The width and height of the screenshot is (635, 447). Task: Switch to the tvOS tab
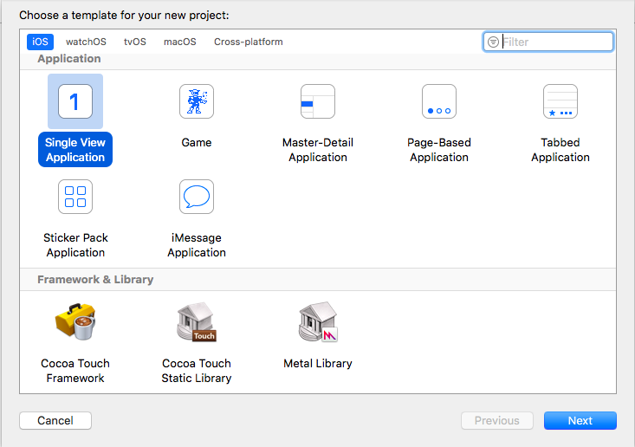[135, 42]
